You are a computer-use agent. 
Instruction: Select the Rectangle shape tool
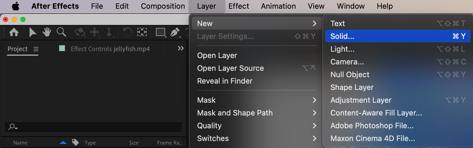coord(161,32)
